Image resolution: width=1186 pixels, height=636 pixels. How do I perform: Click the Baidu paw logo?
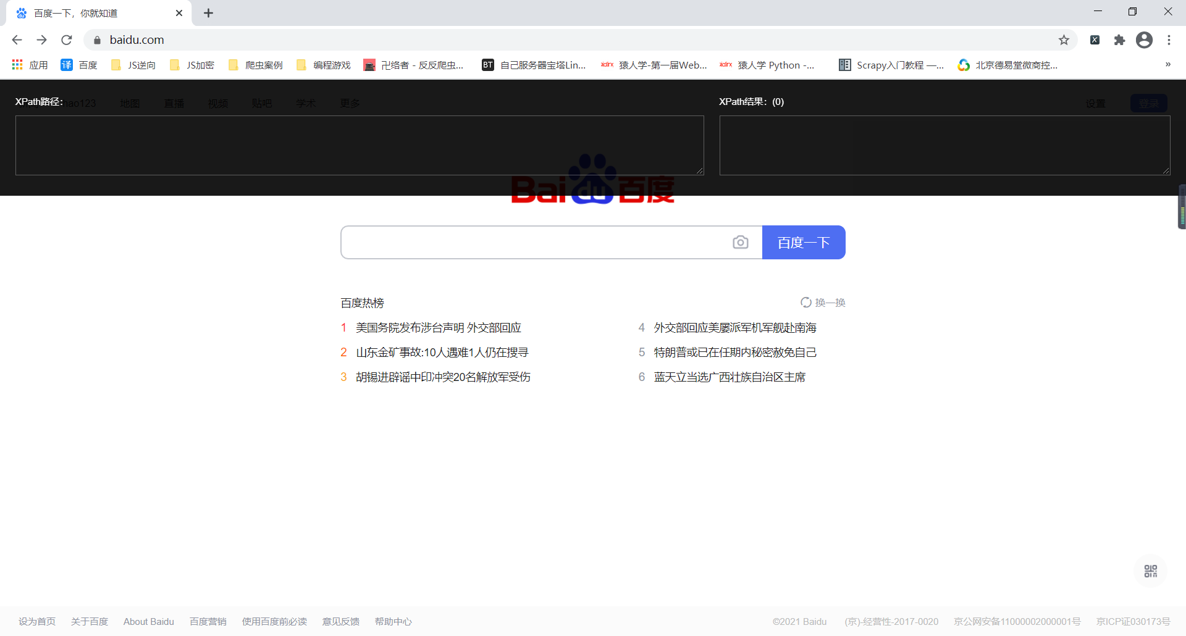[593, 181]
